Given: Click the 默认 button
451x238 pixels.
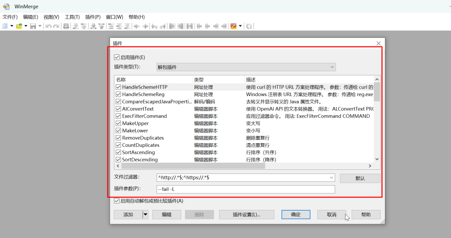Looking at the screenshot, I should tap(360, 178).
